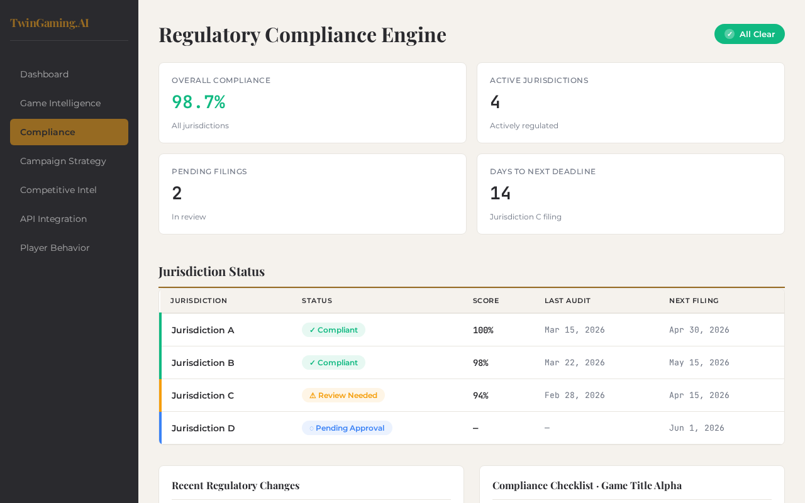Select the TwinGaming.AI logo
Image resolution: width=805 pixels, height=503 pixels.
pos(49,22)
